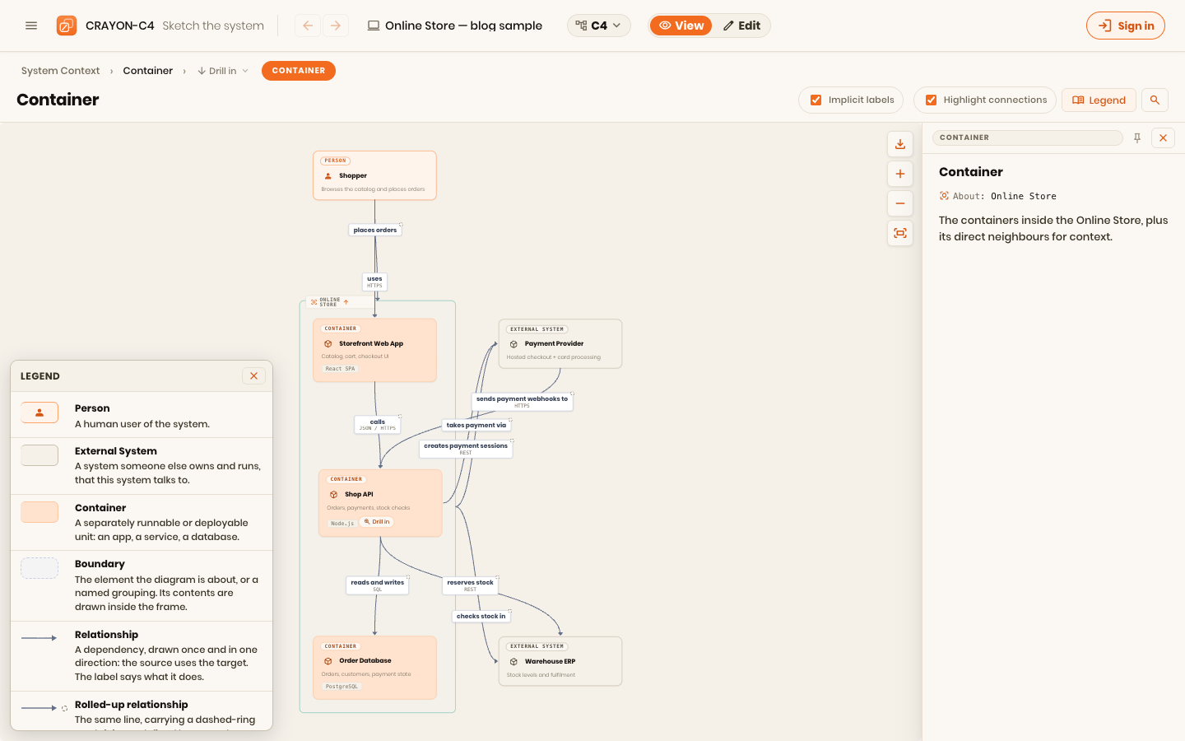Expand the Drill in dropdown

point(223,71)
